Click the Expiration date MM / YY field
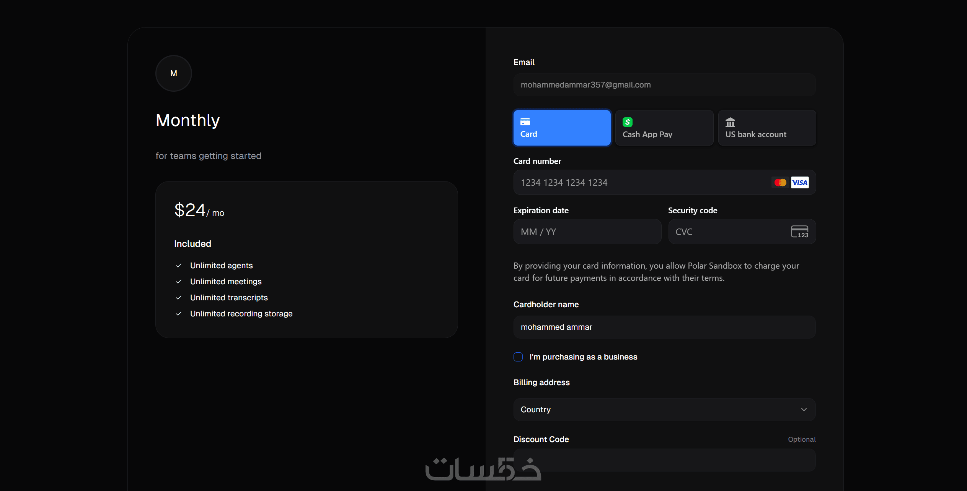The height and width of the screenshot is (491, 967). [x=587, y=232]
